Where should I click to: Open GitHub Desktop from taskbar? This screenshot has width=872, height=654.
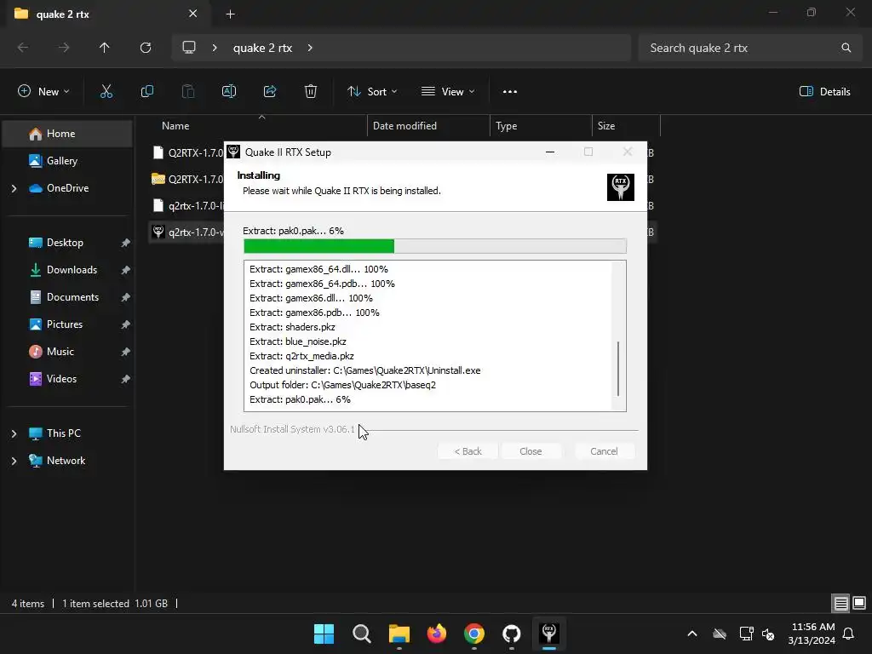(x=512, y=634)
